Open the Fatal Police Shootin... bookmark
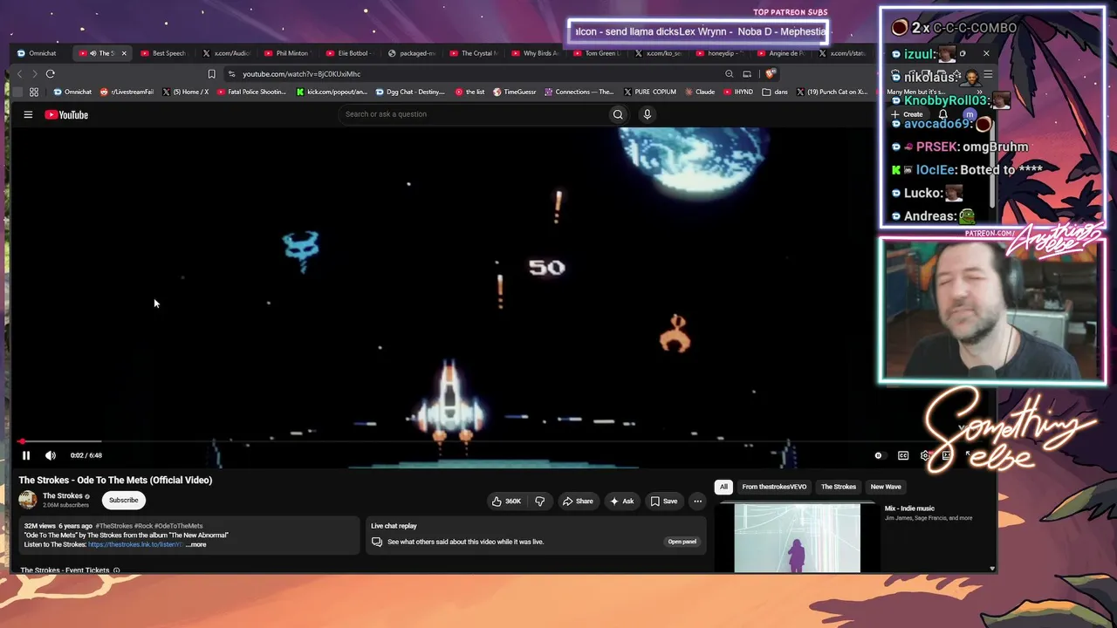1117x628 pixels. click(x=251, y=92)
